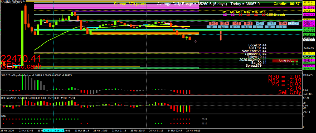Select the M1 timeframe button
The image size is (316, 133).
[211, 27]
